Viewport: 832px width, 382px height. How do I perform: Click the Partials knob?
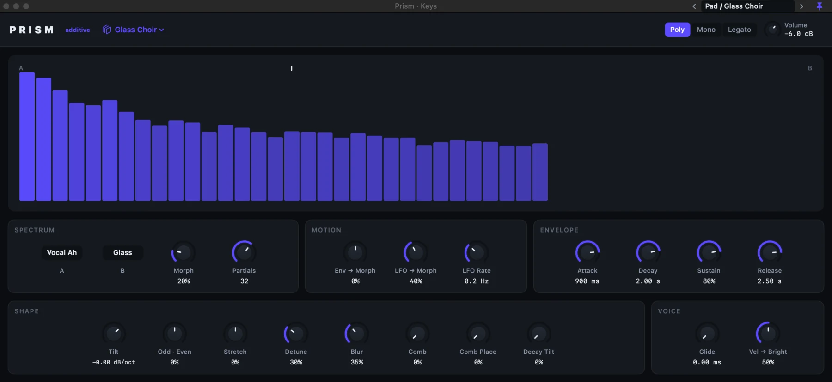244,252
